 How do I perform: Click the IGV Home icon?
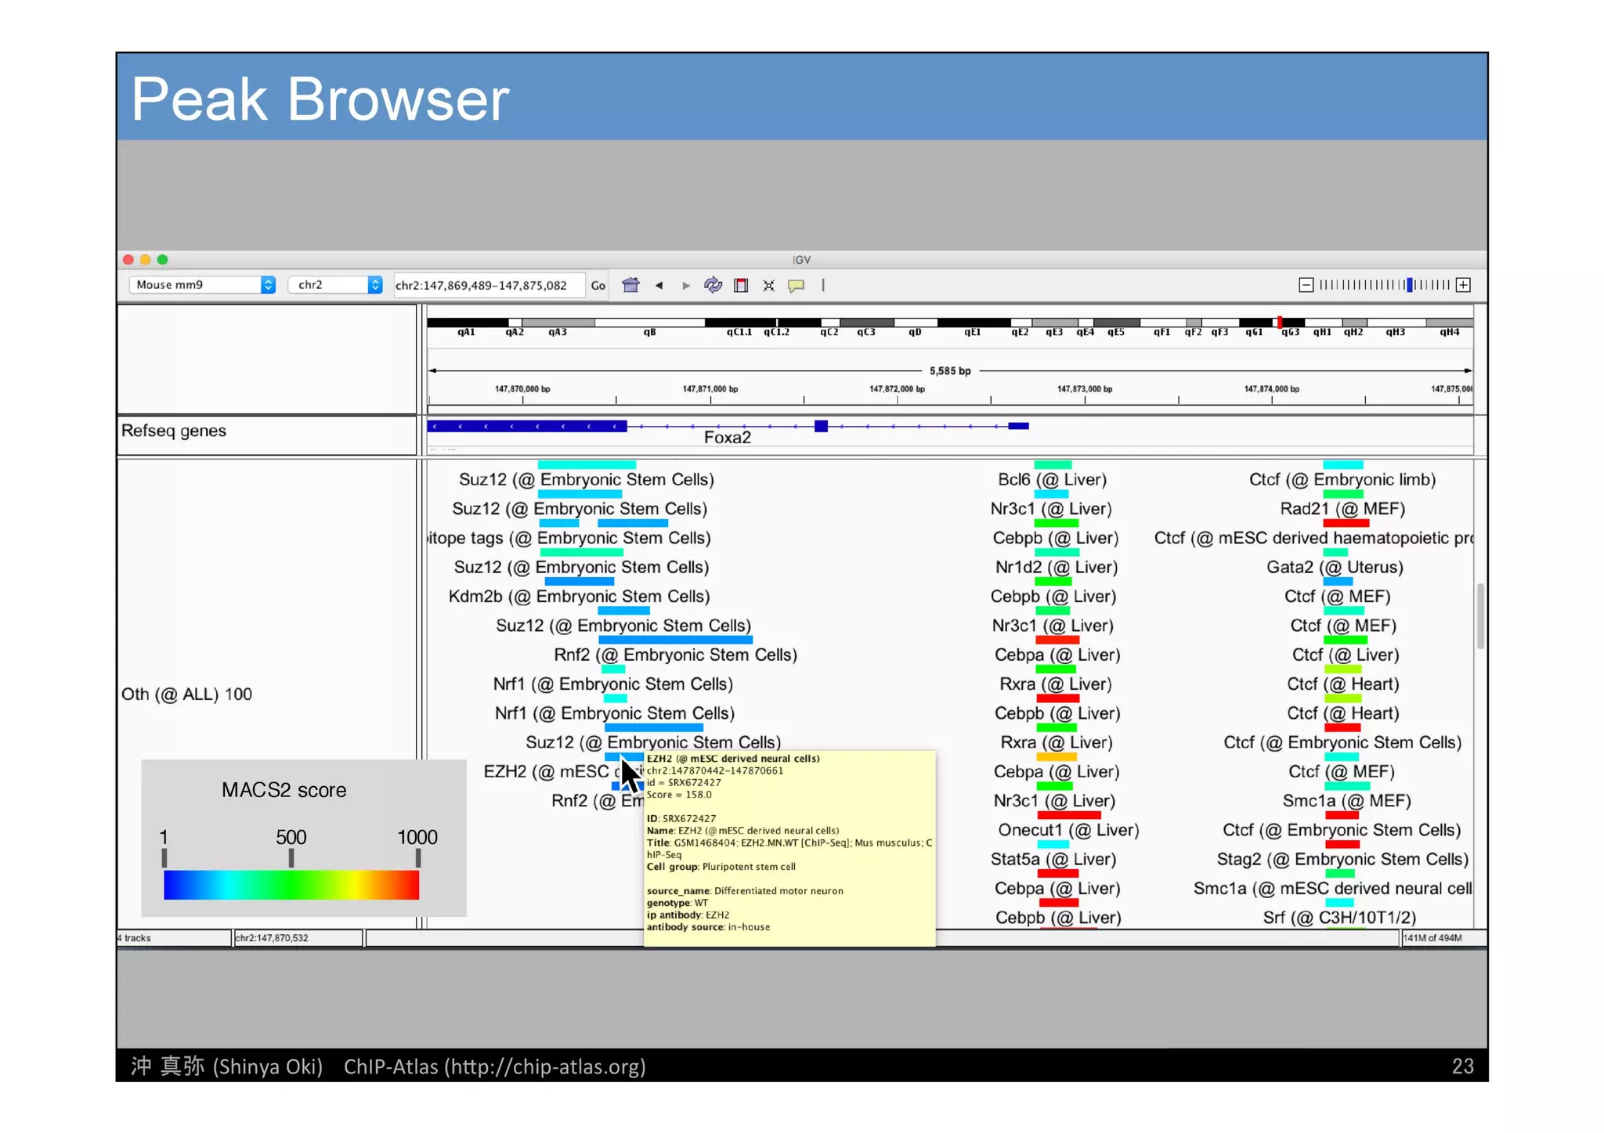pyautogui.click(x=630, y=285)
